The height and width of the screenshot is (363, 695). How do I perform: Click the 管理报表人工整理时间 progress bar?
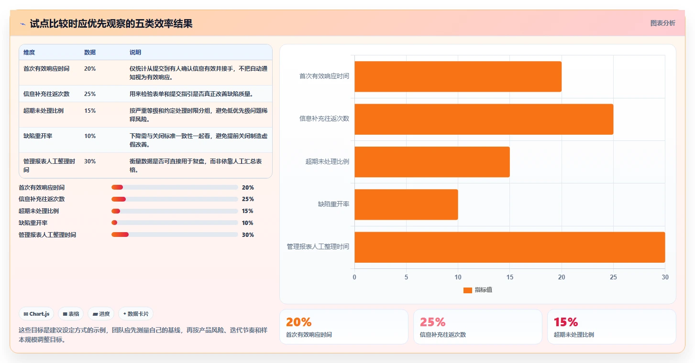click(175, 235)
